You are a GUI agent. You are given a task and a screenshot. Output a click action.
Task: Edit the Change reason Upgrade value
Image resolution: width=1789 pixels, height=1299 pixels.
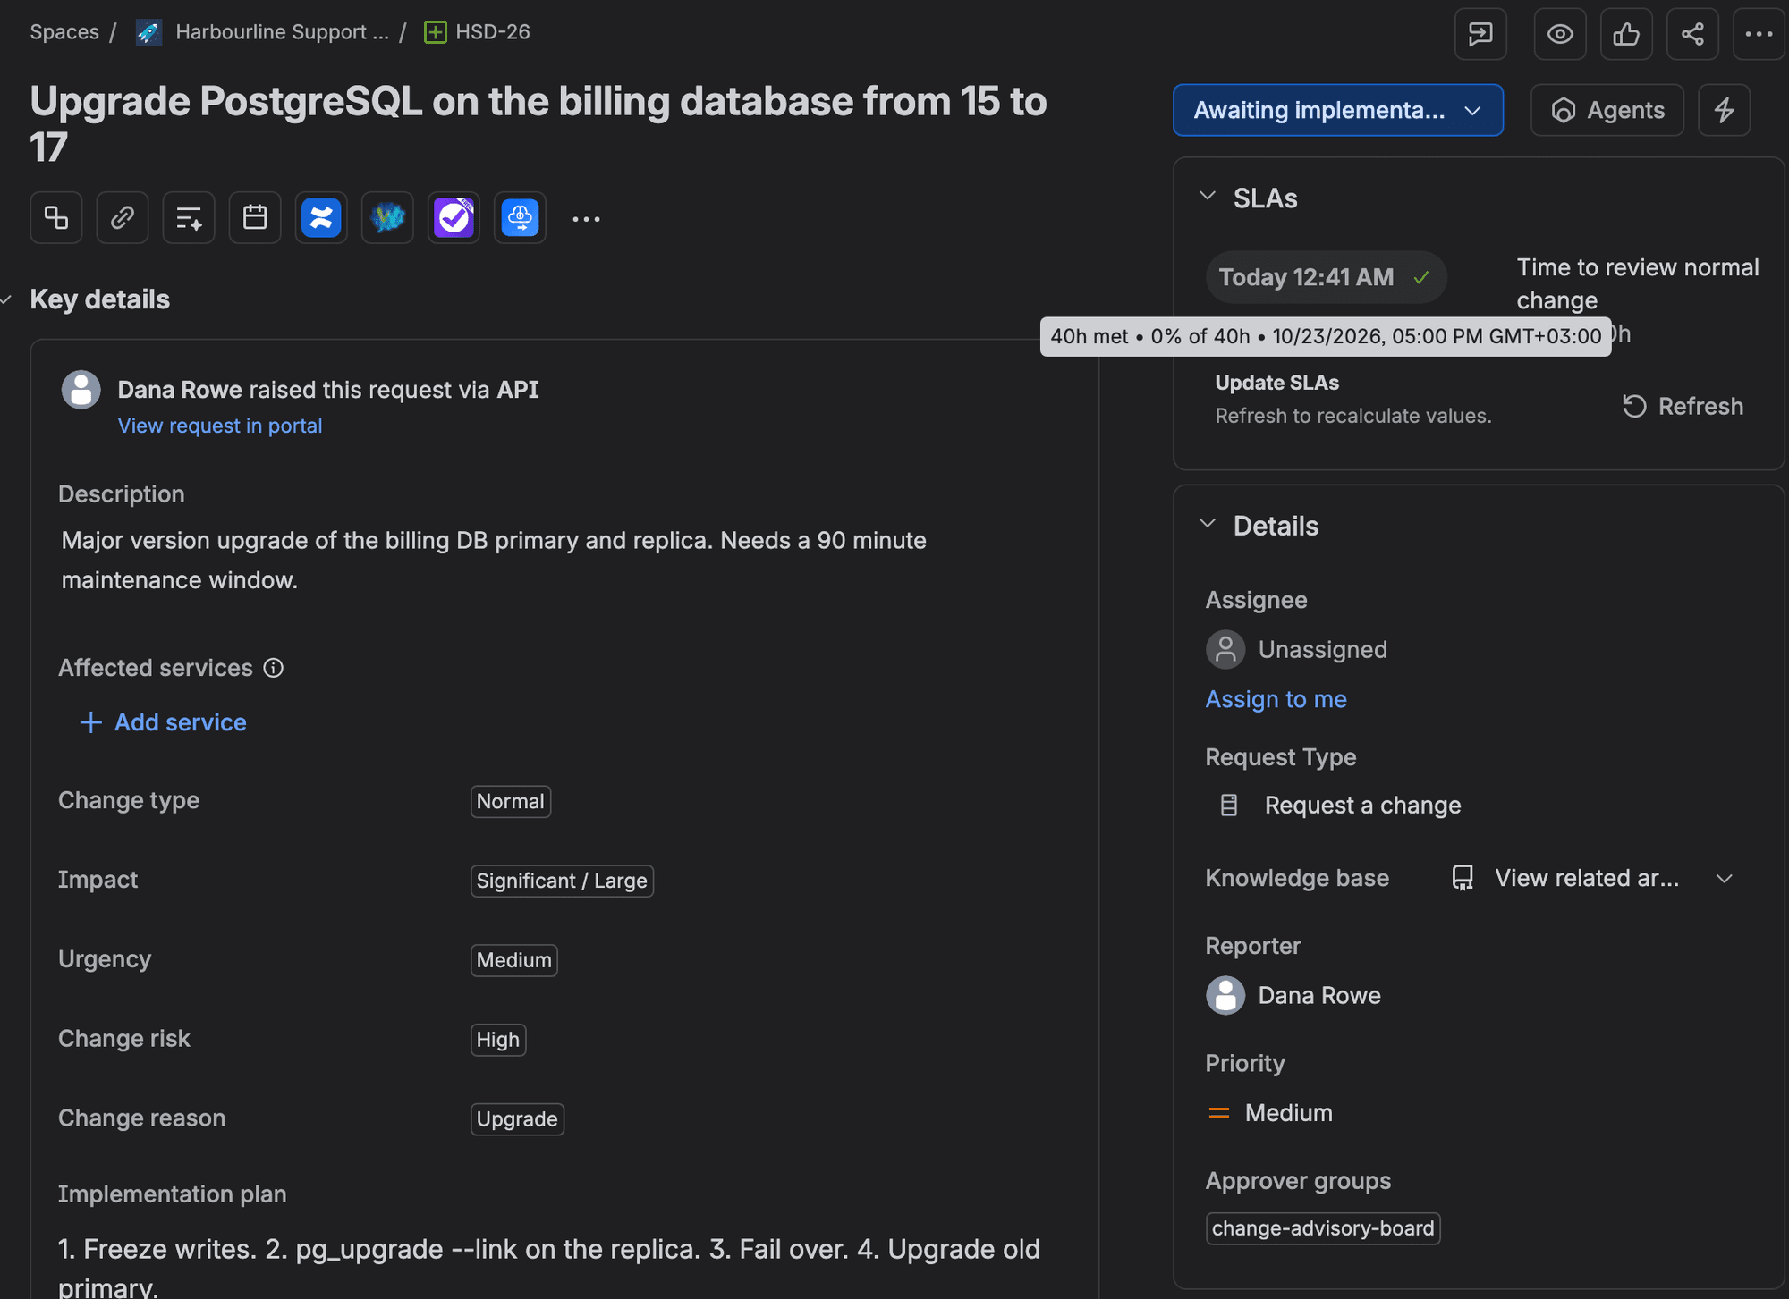pos(517,1119)
